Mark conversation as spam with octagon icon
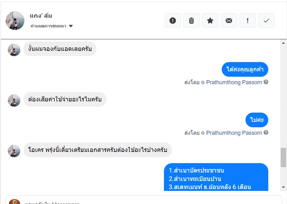The image size is (287, 204). (173, 21)
